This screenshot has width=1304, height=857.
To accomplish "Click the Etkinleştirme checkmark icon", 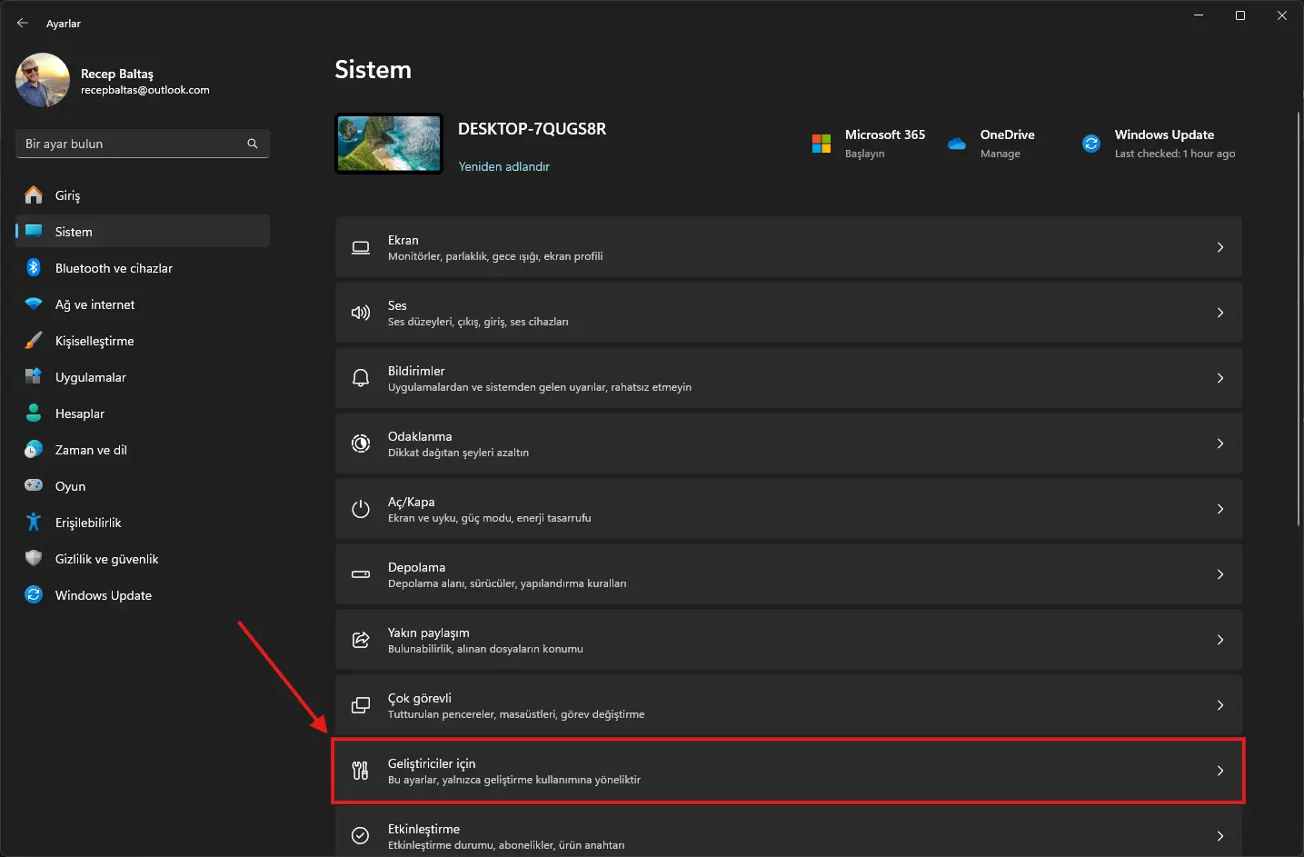I will [361, 836].
